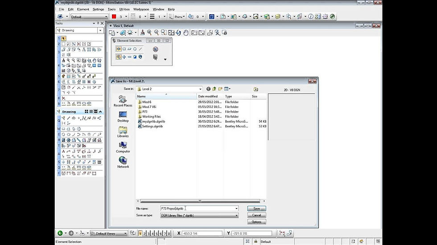437x245 pixels.
Task: Go to View Next in View 1 toolbar
Action: pyautogui.click(x=202, y=32)
